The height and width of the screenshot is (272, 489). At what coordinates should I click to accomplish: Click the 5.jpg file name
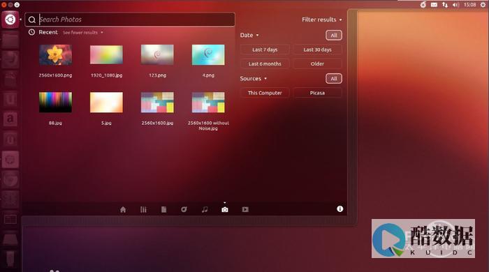[106, 123]
